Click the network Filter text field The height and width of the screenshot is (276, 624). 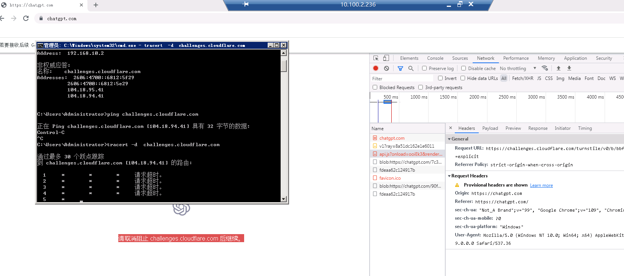[401, 78]
